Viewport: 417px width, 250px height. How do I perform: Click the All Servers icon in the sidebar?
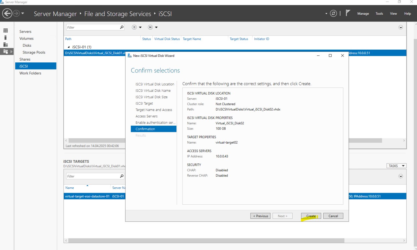click(6, 45)
